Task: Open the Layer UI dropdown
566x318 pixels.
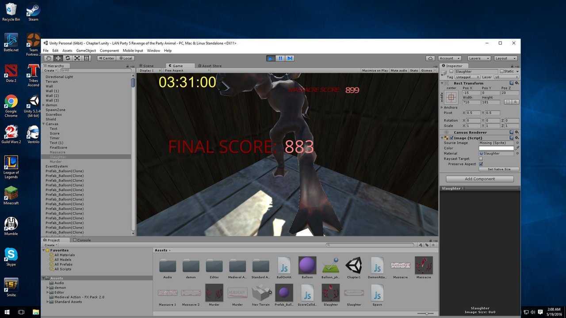Action: pyautogui.click(x=507, y=77)
